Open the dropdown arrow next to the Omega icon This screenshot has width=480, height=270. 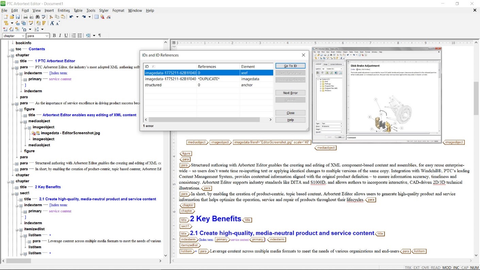pos(30,29)
